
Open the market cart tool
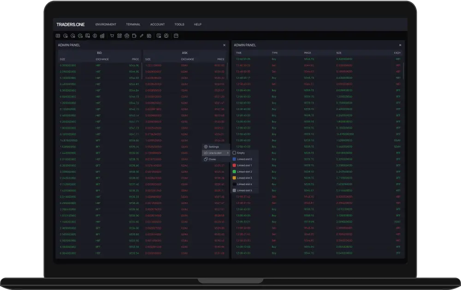point(112,36)
